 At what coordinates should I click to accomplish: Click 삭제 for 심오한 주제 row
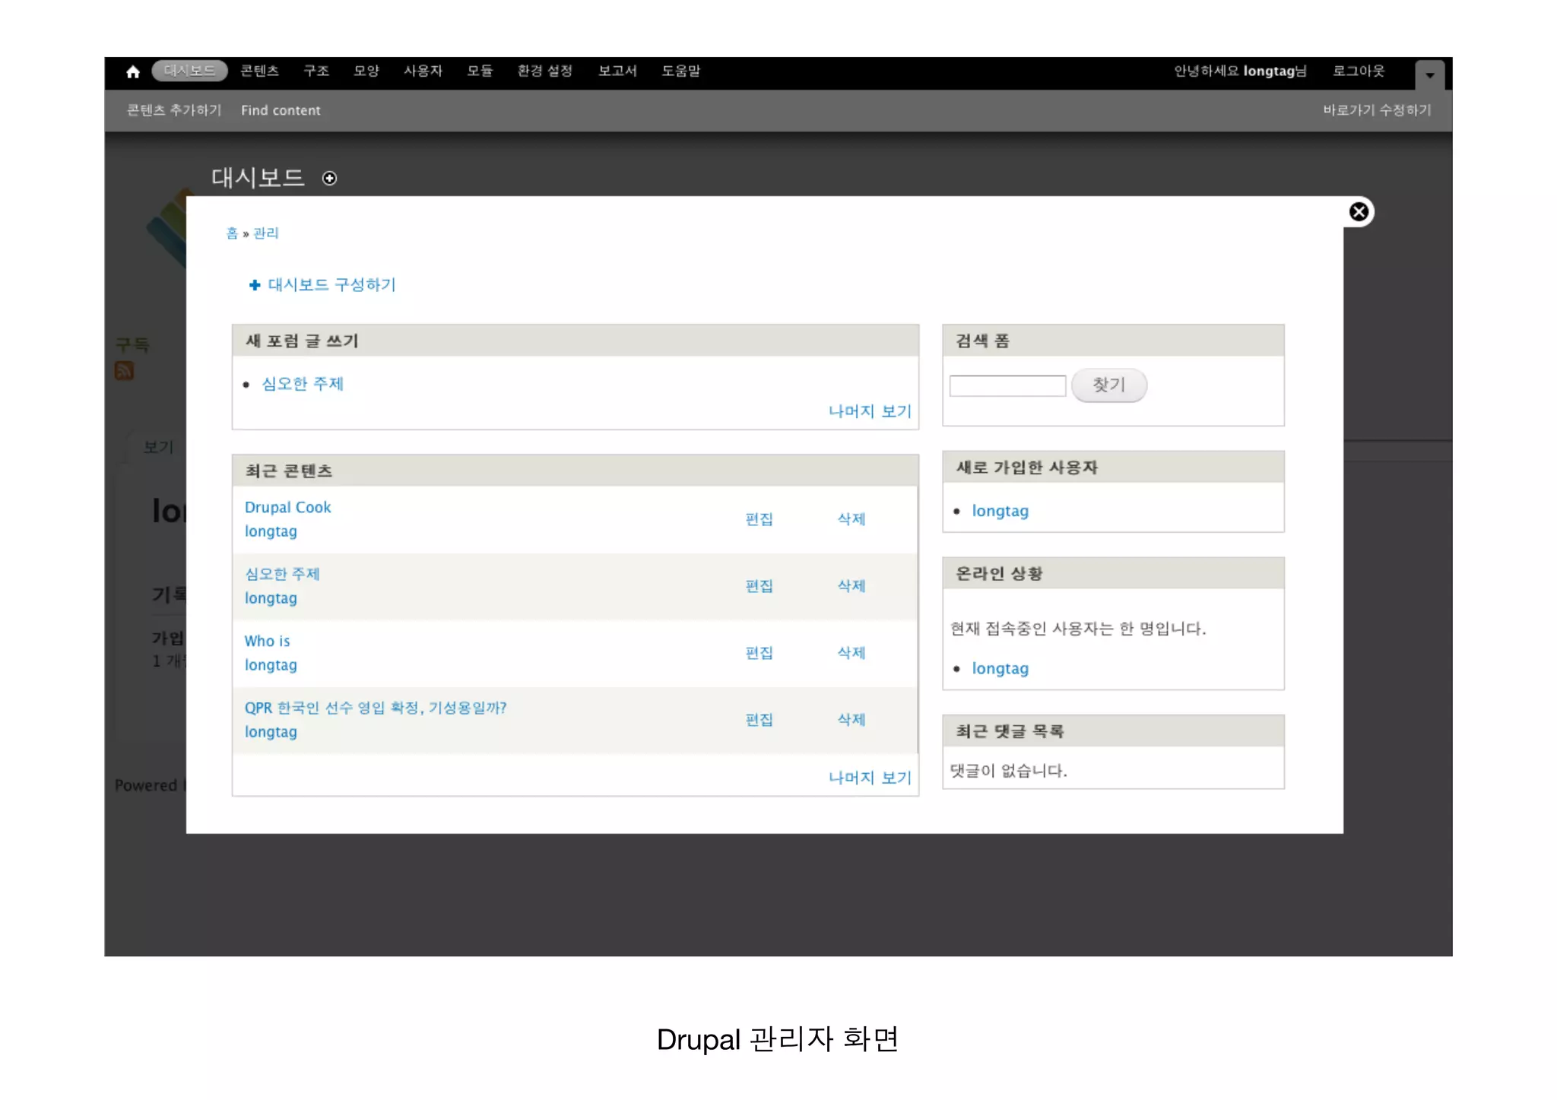click(851, 585)
